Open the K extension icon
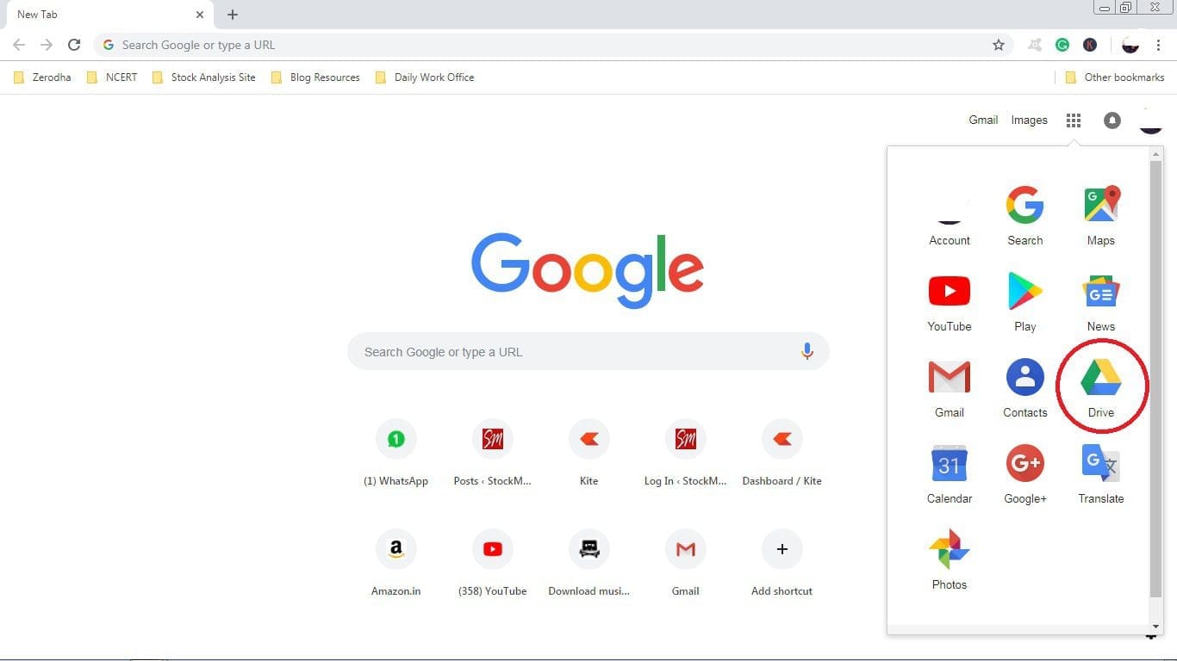Viewport: 1177px width, 661px height. click(x=1090, y=45)
